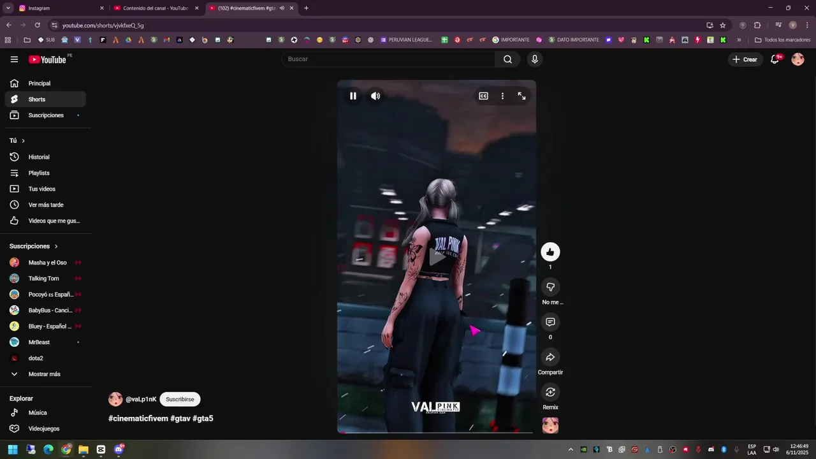Subscribe with the Suscribirse button
This screenshot has width=816, height=459.
click(x=180, y=399)
